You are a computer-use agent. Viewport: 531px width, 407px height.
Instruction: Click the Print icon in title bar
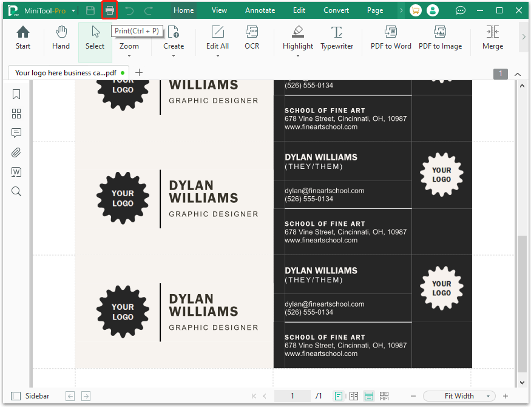click(110, 10)
